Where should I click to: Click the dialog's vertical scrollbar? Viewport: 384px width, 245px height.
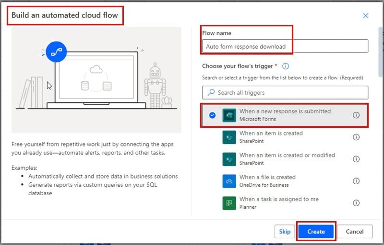[x=380, y=52]
